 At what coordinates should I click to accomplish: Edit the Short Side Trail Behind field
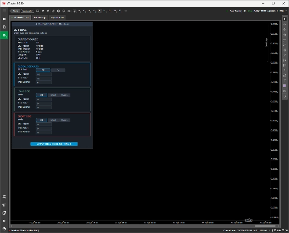43,132
